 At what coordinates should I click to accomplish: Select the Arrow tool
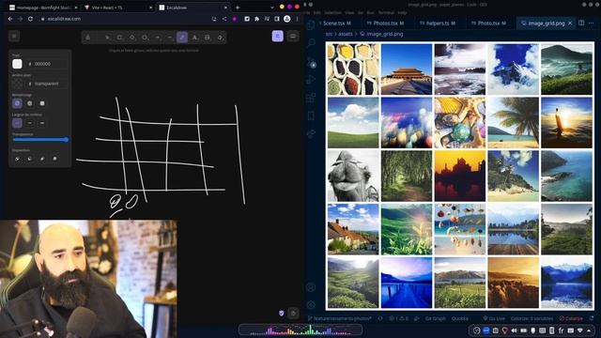click(157, 38)
